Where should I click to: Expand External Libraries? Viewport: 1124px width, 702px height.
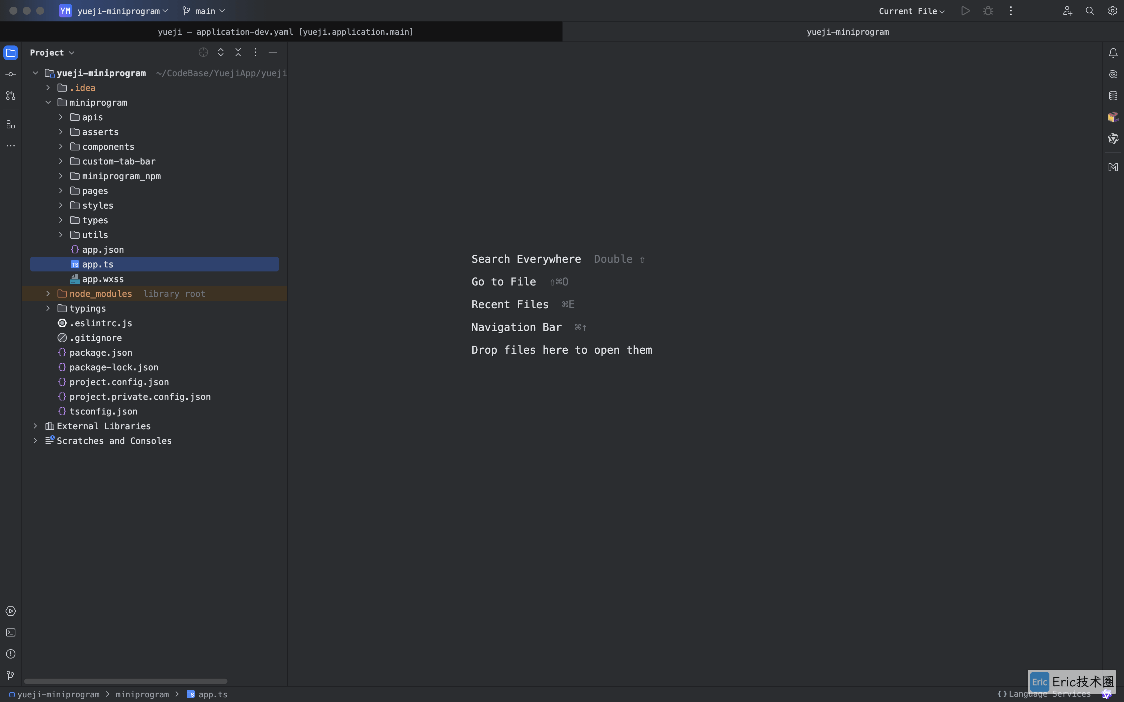click(x=35, y=426)
